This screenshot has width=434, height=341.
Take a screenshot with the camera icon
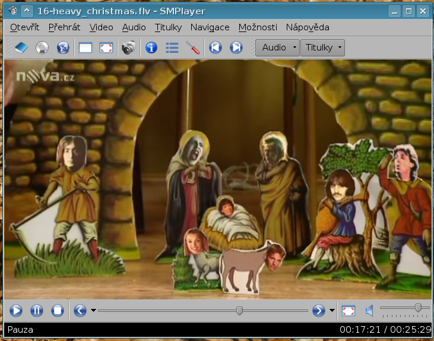click(129, 48)
